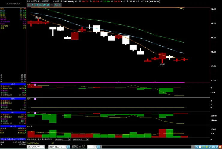
Task: Click GO button next to the date range
Action: (x=68, y=147)
